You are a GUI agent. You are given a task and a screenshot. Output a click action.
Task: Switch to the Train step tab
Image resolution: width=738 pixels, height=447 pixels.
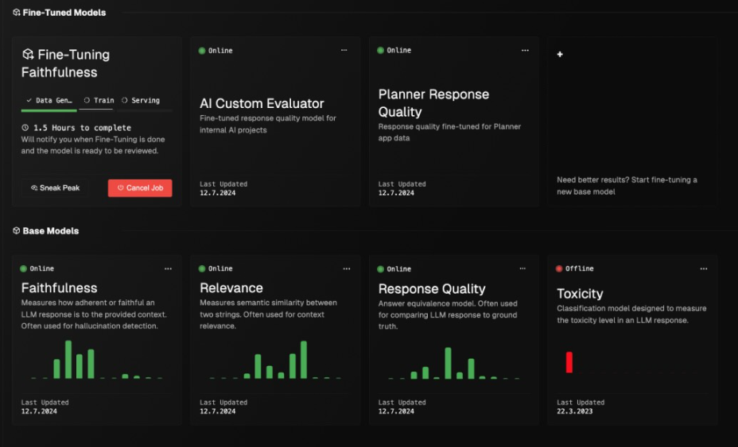pos(99,101)
